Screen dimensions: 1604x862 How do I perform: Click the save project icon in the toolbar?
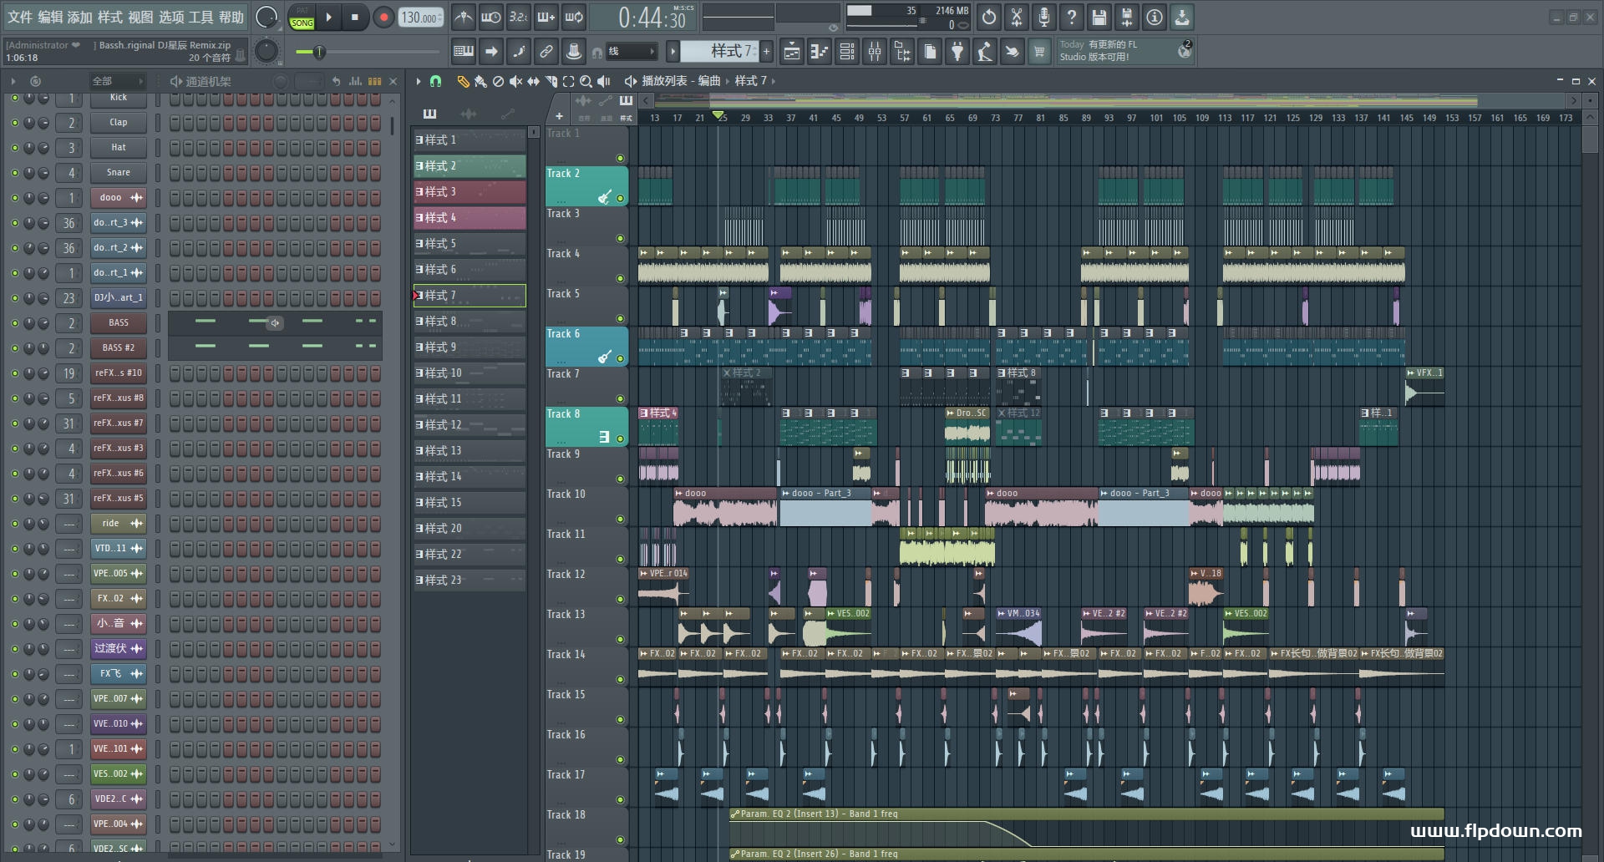(1099, 17)
